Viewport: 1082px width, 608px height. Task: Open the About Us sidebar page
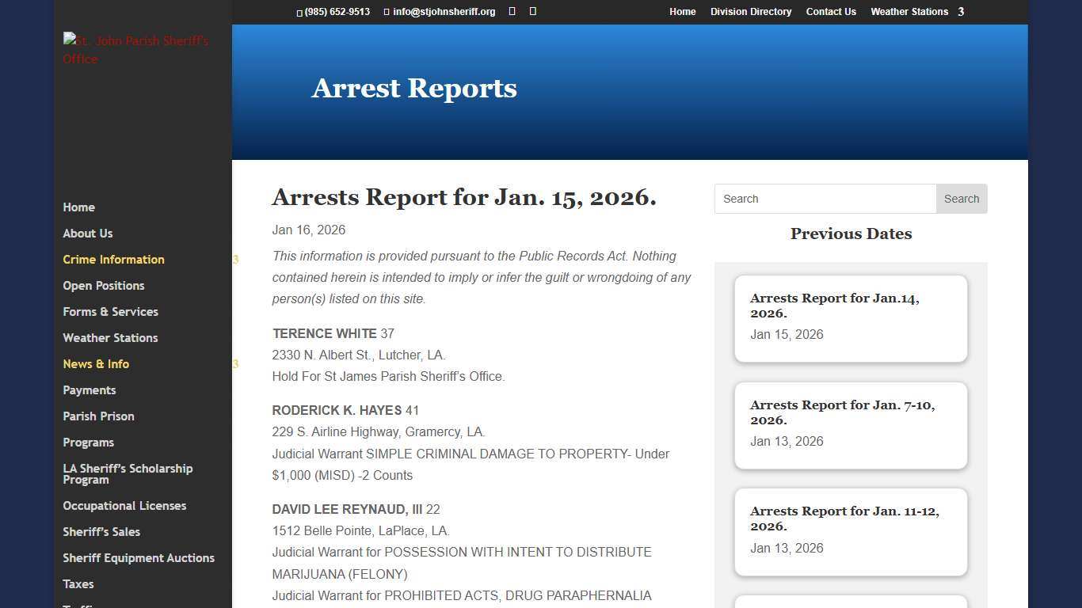(88, 234)
